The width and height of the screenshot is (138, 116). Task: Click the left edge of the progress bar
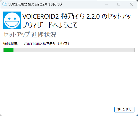point(4,50)
